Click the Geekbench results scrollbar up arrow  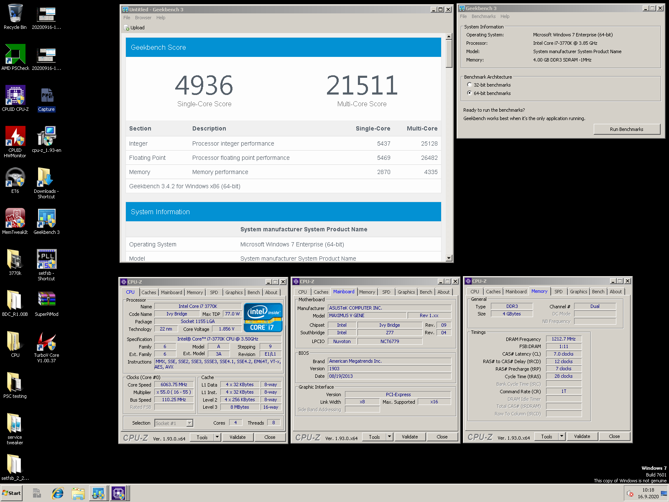(x=449, y=36)
